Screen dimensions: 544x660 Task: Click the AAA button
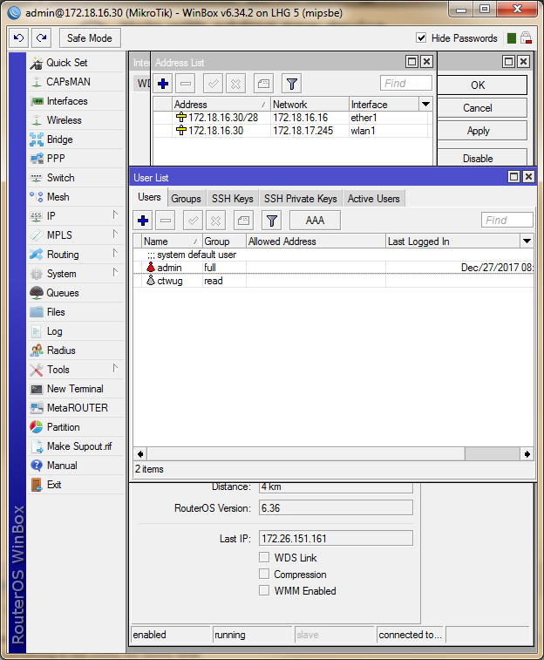click(x=314, y=221)
